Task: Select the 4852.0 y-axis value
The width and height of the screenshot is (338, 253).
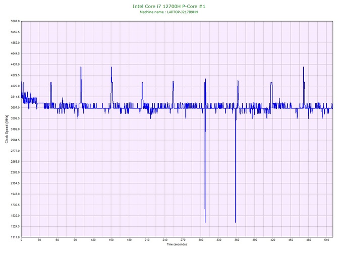Action: [x=15, y=43]
